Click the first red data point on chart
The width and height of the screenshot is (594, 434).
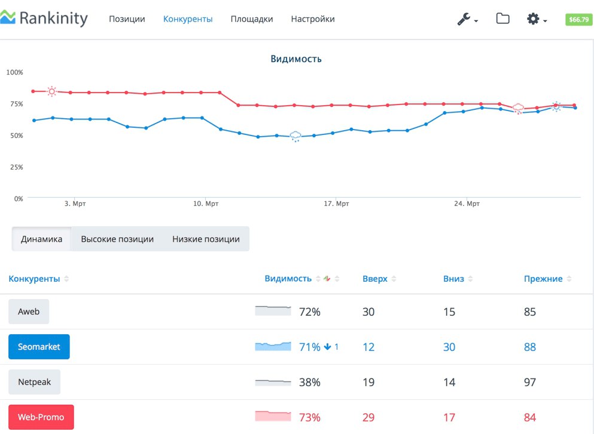(x=33, y=91)
